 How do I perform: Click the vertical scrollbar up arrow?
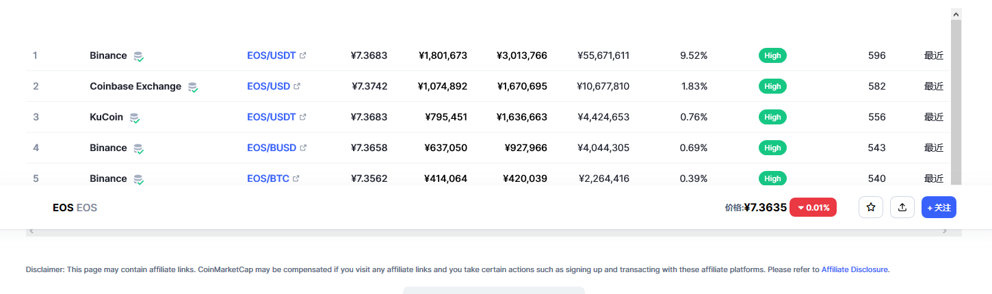pyautogui.click(x=956, y=14)
